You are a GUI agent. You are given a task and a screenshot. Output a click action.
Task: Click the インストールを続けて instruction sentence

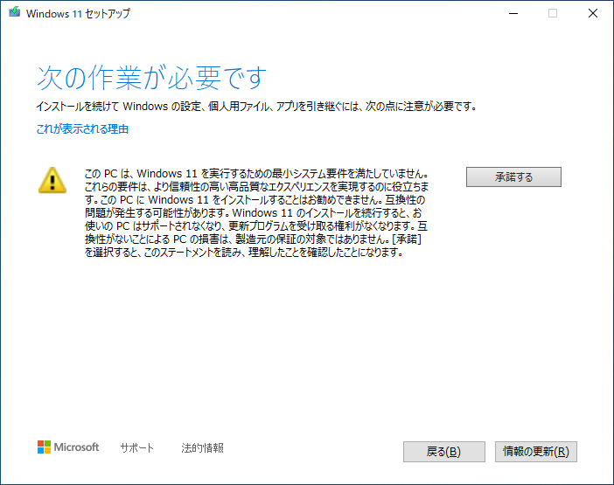tap(256, 106)
